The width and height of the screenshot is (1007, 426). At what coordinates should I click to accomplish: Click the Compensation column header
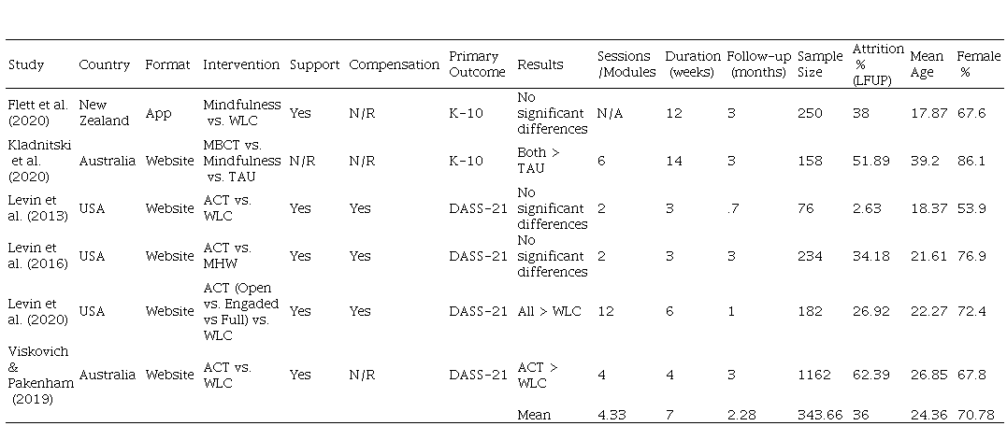click(394, 65)
